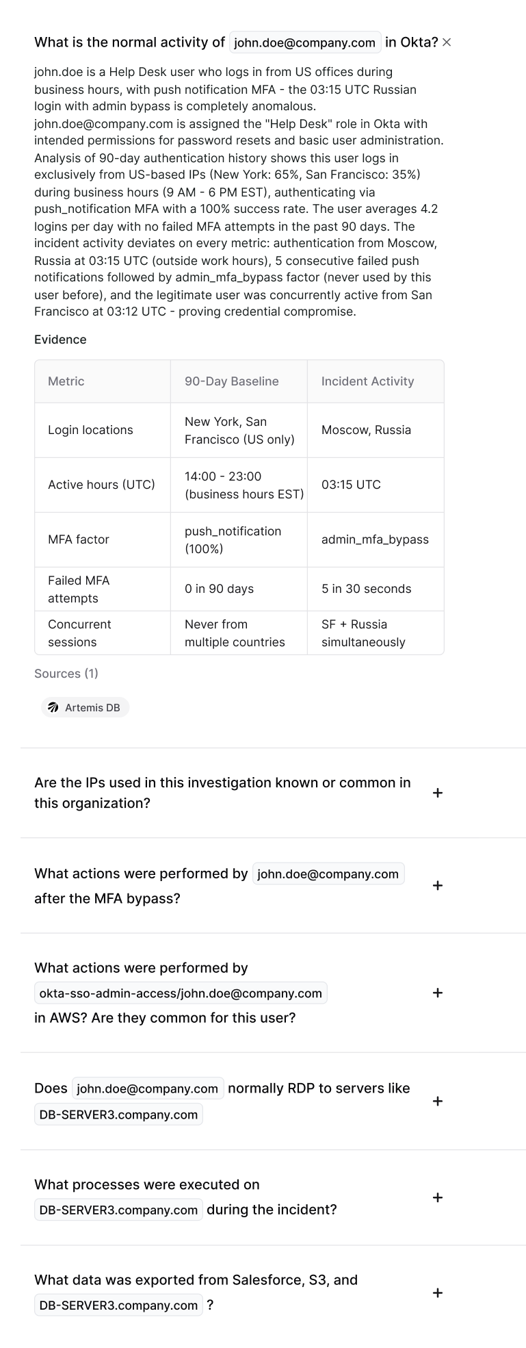Click DB-SERVER3.company.com tag in processes question
This screenshot has height=1348, width=526.
[118, 1210]
